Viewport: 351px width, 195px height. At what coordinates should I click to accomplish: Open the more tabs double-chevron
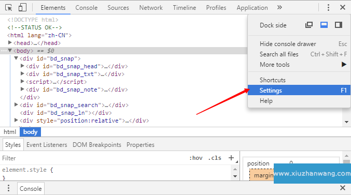(x=279, y=7)
